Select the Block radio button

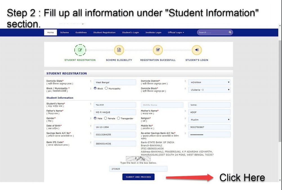(95, 88)
